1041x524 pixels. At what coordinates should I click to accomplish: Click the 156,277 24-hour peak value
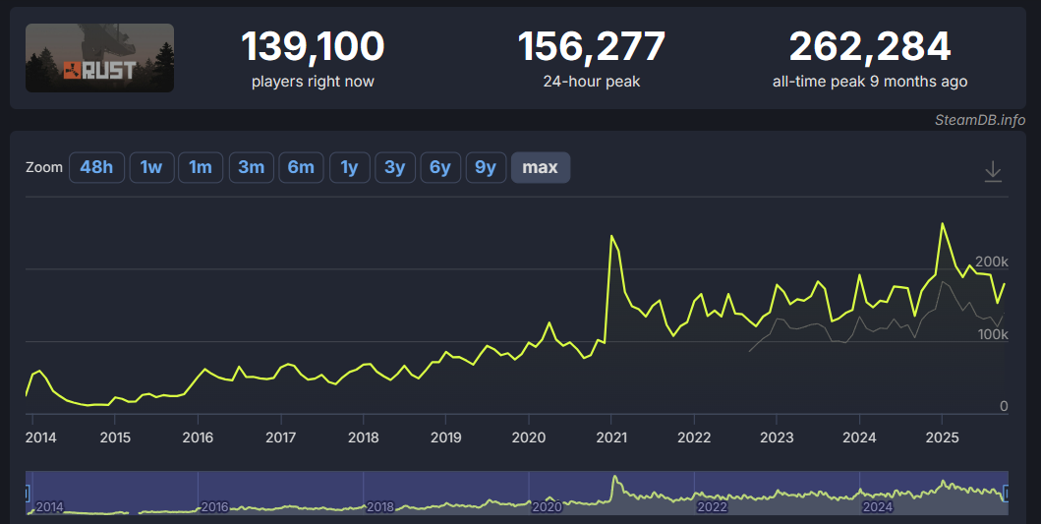pos(591,46)
